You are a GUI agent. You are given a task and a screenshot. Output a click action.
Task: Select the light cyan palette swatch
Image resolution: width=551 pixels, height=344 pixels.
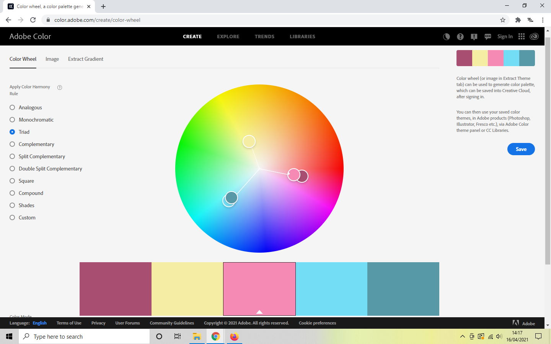coord(331,289)
